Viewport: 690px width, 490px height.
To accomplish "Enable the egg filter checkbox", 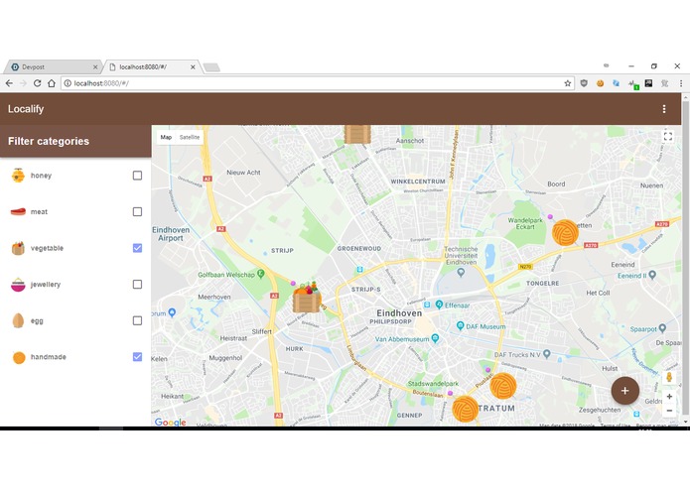I will pos(137,320).
